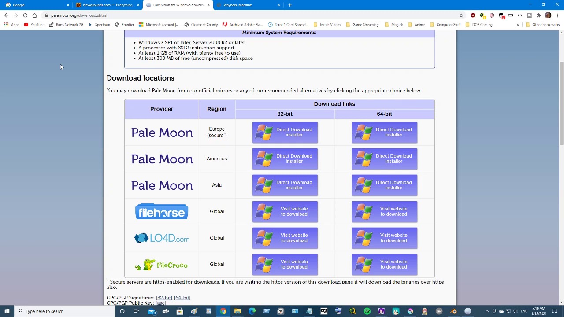
Task: Visit FileCroco website for 32-bit download
Action: (285, 265)
